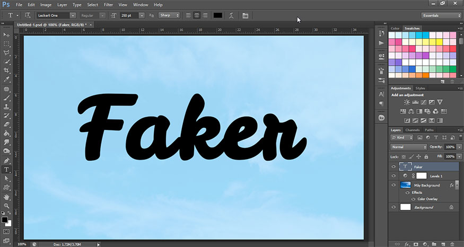Image resolution: width=464 pixels, height=247 pixels.
Task: Select the Levels 1 layer name
Action: [436, 177]
